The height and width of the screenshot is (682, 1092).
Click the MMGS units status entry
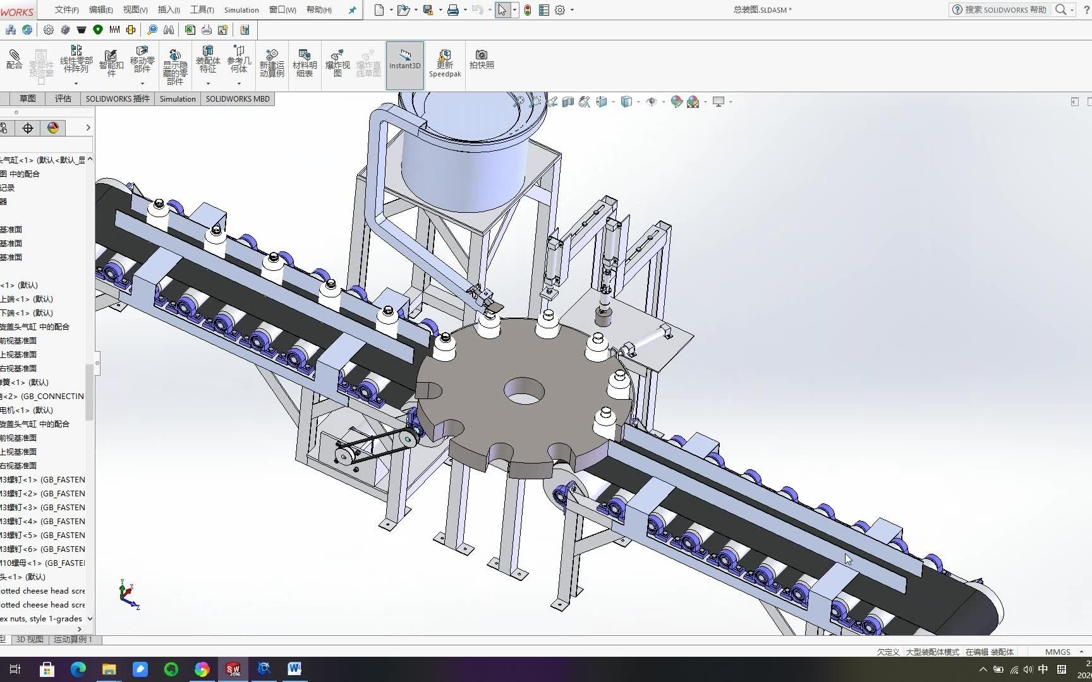pyautogui.click(x=1057, y=652)
